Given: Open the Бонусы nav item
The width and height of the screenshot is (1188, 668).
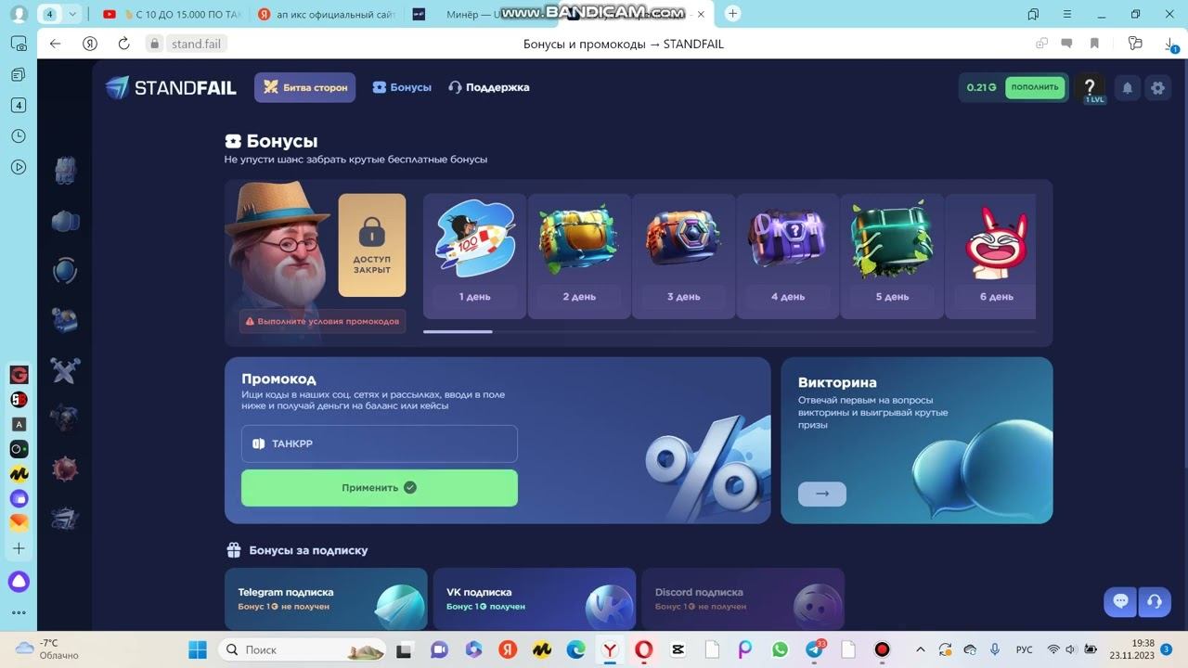Looking at the screenshot, I should 402,87.
